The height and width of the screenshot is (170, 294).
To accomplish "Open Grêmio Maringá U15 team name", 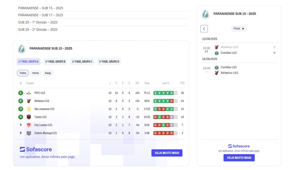I will click(x=45, y=133).
